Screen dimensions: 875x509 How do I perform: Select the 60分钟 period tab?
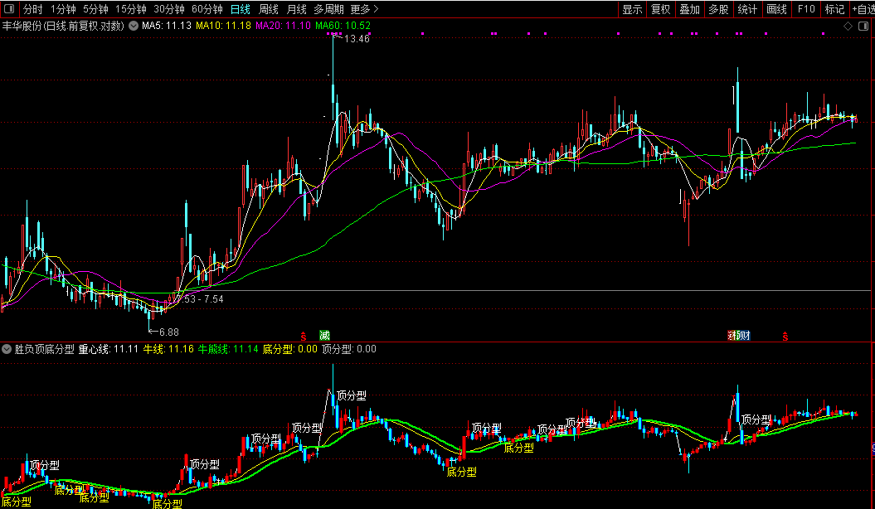coord(207,9)
